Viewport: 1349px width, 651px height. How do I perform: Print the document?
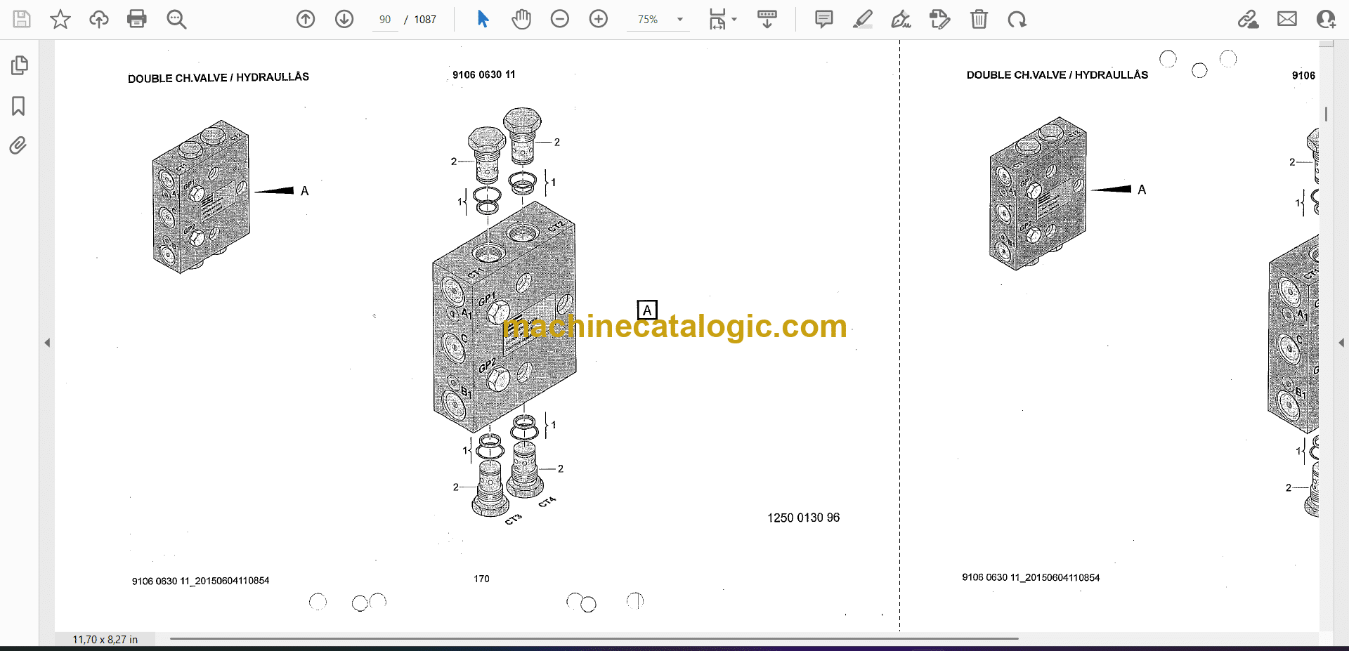tap(137, 19)
